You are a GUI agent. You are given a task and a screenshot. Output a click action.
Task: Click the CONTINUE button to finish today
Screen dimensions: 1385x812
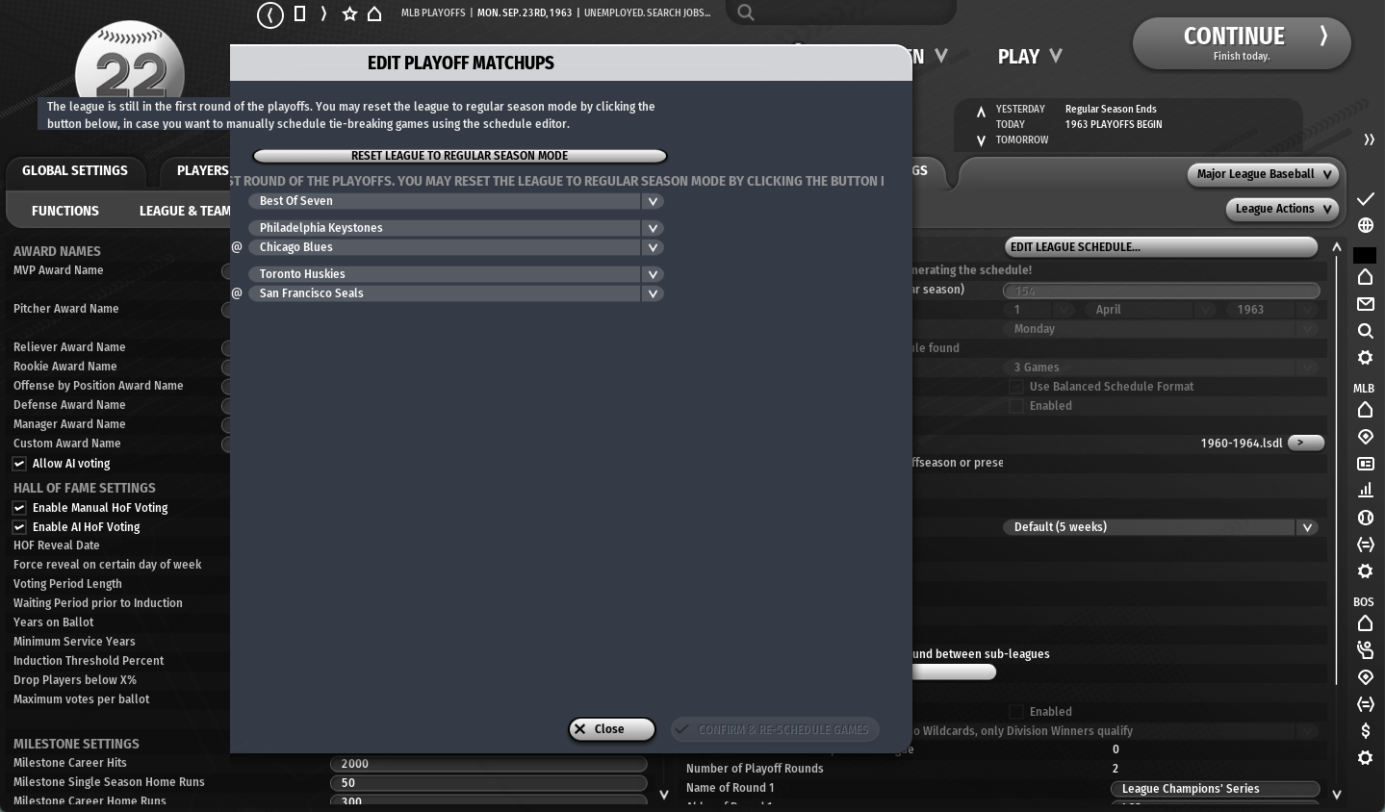(1241, 43)
